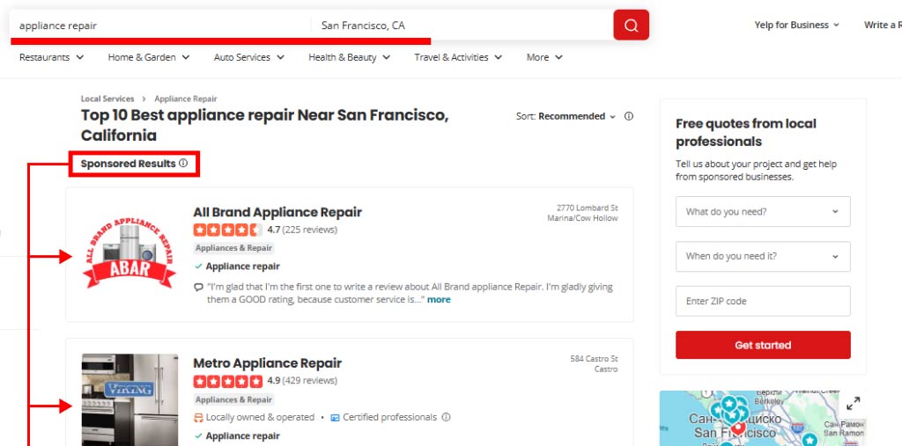
Task: Click the Sponsored Results heading
Action: click(129, 164)
